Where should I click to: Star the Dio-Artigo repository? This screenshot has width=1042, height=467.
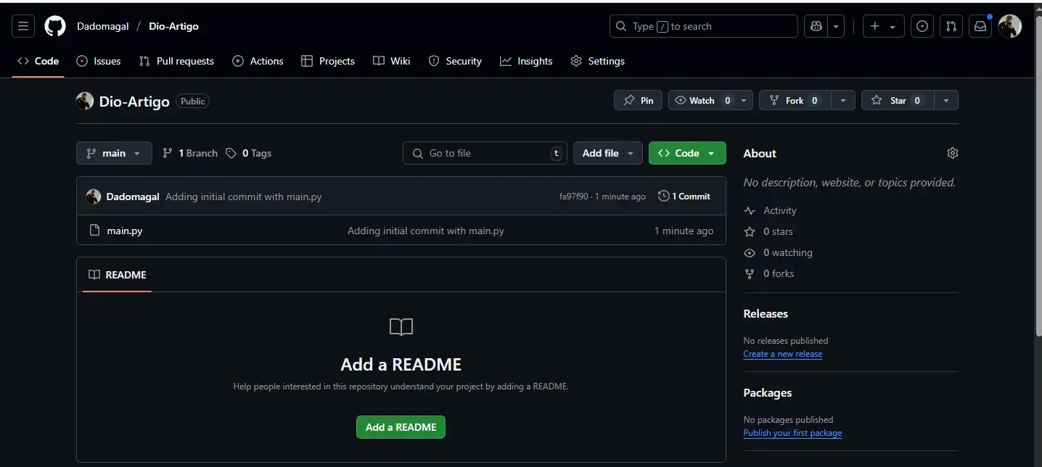click(x=898, y=101)
